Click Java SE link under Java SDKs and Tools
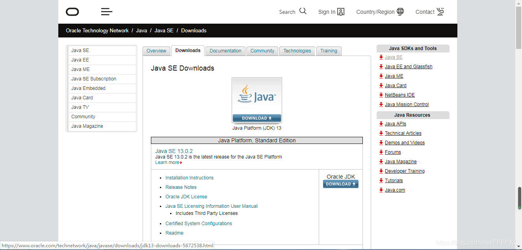This screenshot has width=522, height=250. [x=394, y=57]
